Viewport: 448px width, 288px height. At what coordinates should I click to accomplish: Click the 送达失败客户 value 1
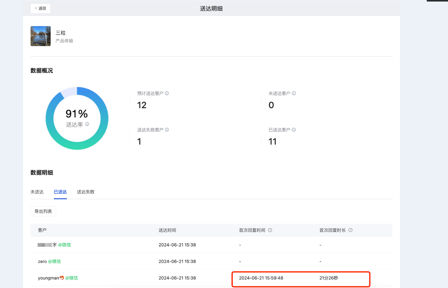coord(139,142)
